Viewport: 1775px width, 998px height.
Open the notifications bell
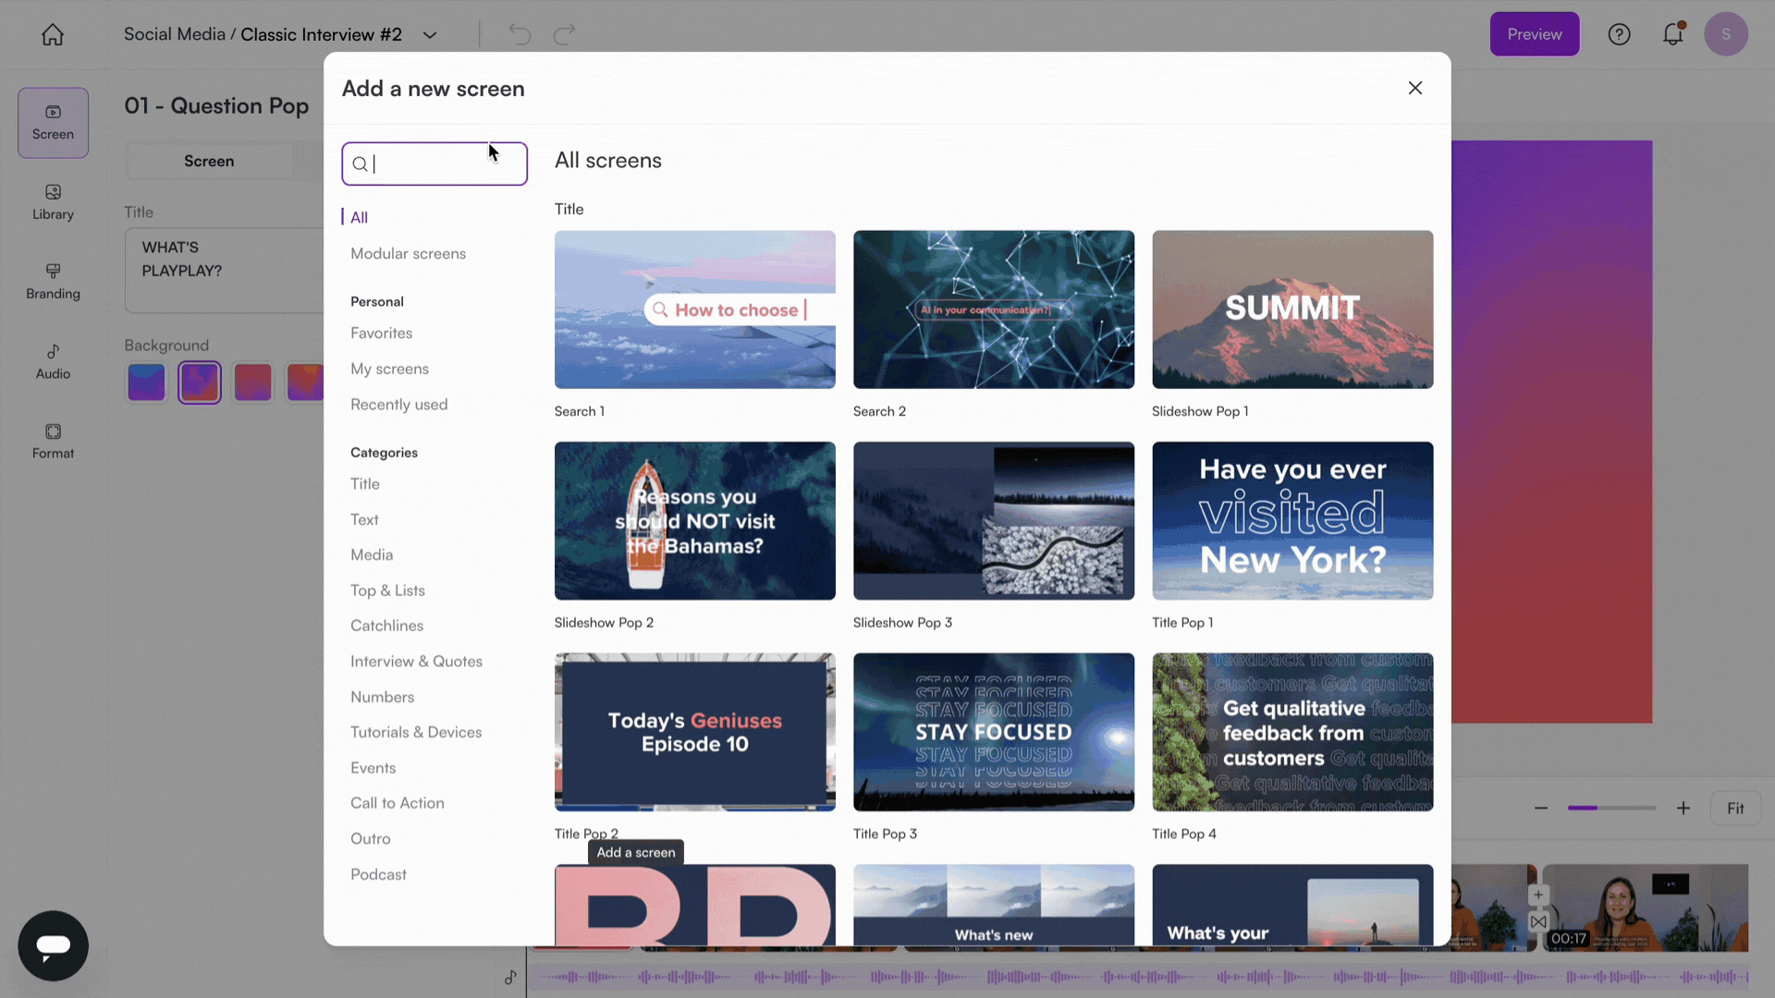(1672, 34)
